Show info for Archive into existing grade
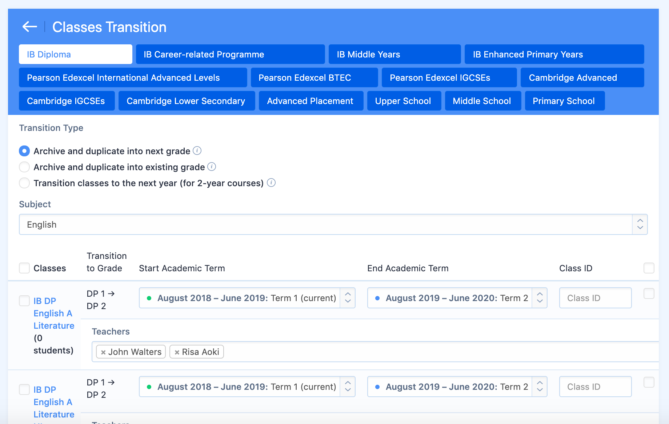The width and height of the screenshot is (669, 424). (x=212, y=167)
